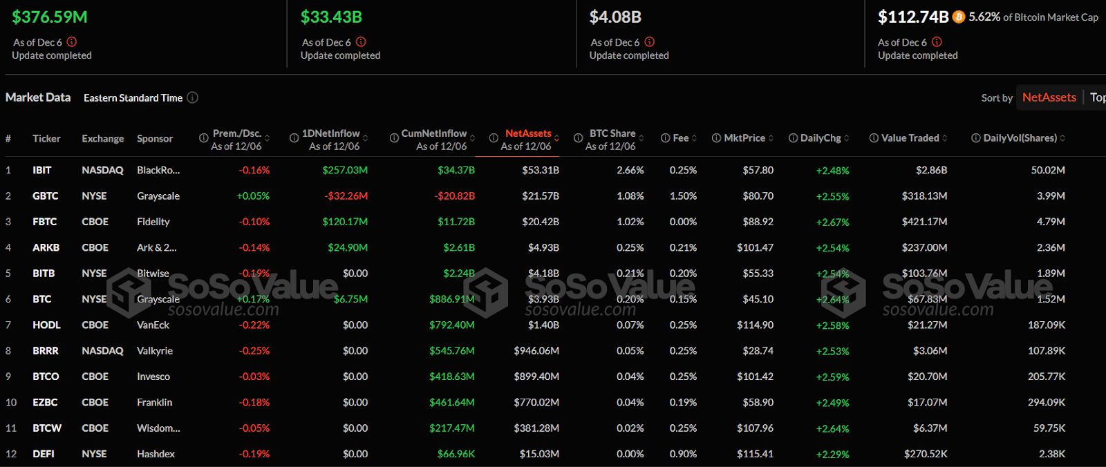The height and width of the screenshot is (467, 1106).
Task: Click info icon beside $33.43B As of Dec 6
Action: 361,42
